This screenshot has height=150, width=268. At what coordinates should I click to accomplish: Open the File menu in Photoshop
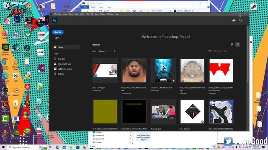coord(55,14)
